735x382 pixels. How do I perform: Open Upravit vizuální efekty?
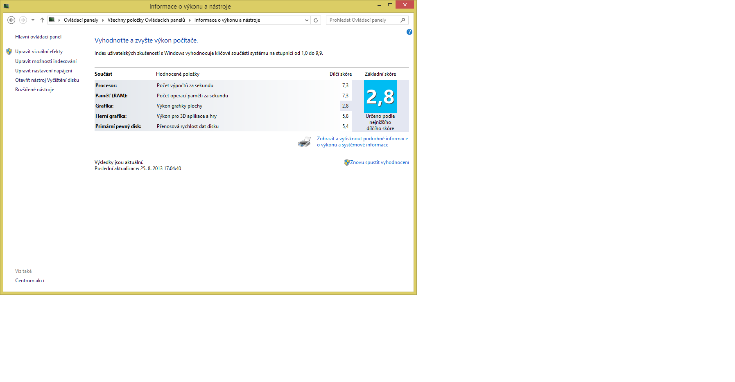pos(39,52)
